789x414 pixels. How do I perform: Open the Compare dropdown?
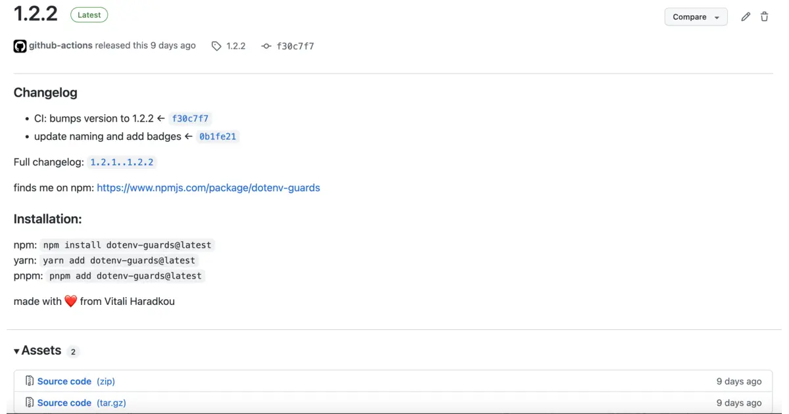point(696,17)
